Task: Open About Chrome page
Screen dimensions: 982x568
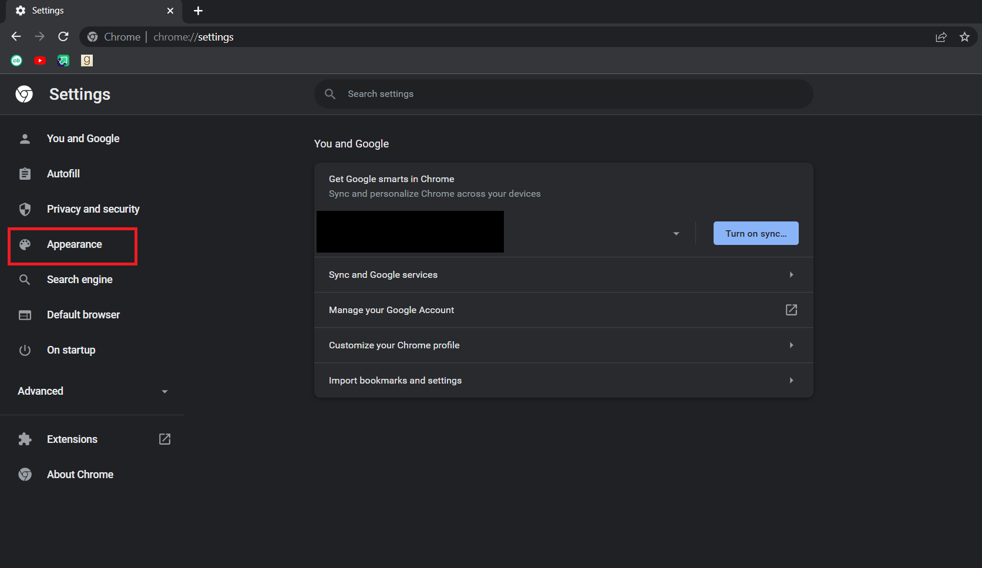Action: tap(80, 475)
